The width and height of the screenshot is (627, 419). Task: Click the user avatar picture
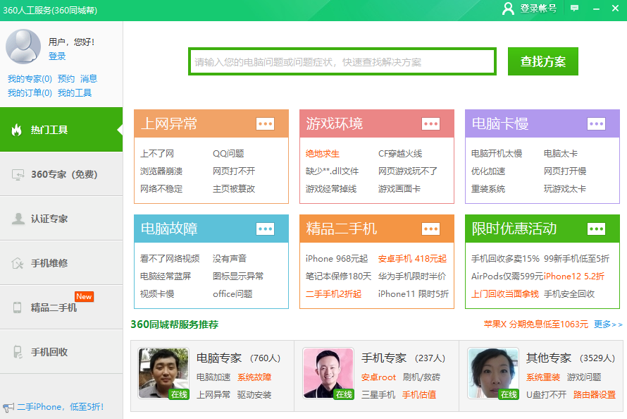click(23, 47)
